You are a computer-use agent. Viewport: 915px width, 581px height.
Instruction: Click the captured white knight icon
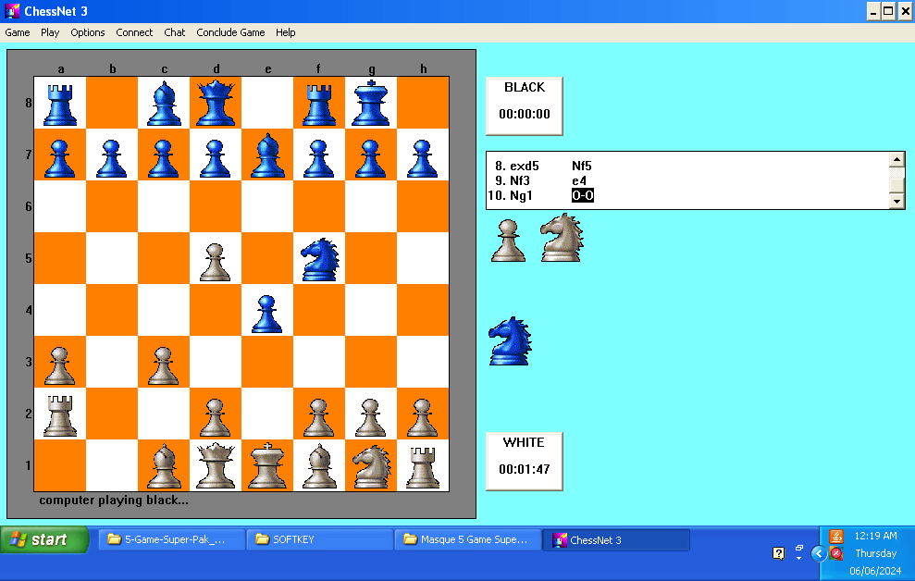562,238
